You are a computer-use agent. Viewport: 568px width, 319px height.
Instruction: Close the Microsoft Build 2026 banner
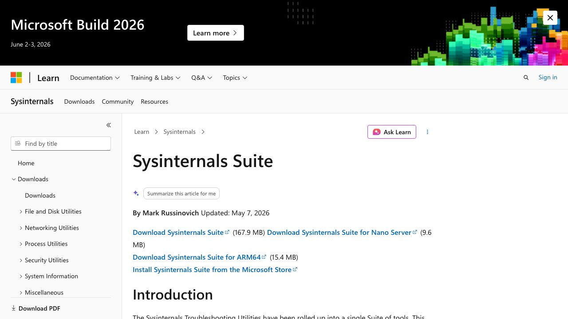point(550,18)
